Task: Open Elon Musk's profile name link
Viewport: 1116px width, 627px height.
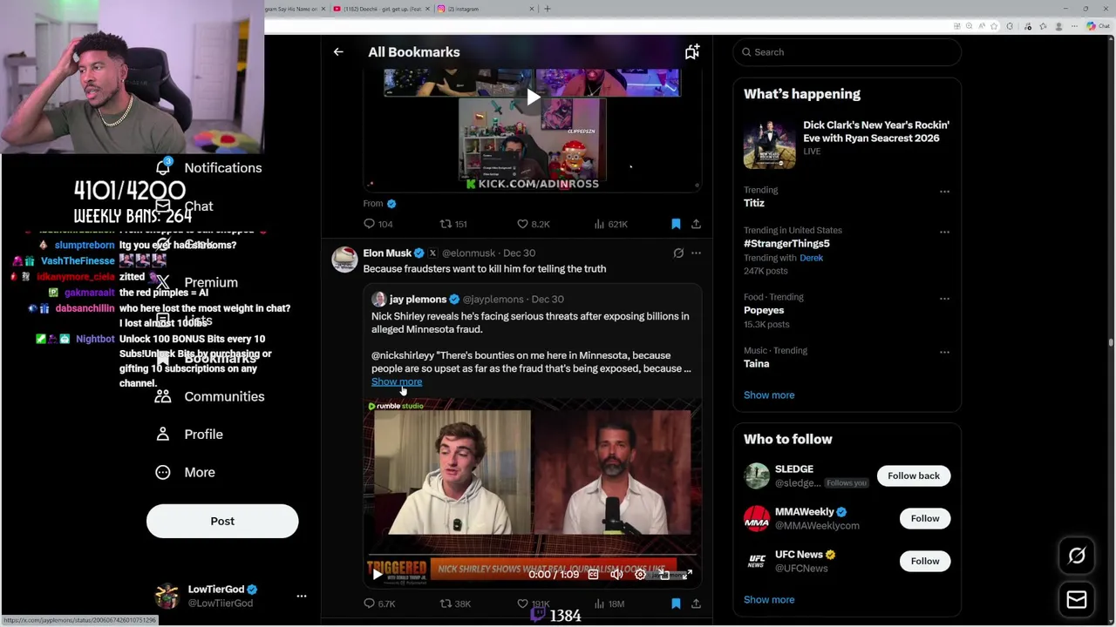Action: tap(387, 253)
